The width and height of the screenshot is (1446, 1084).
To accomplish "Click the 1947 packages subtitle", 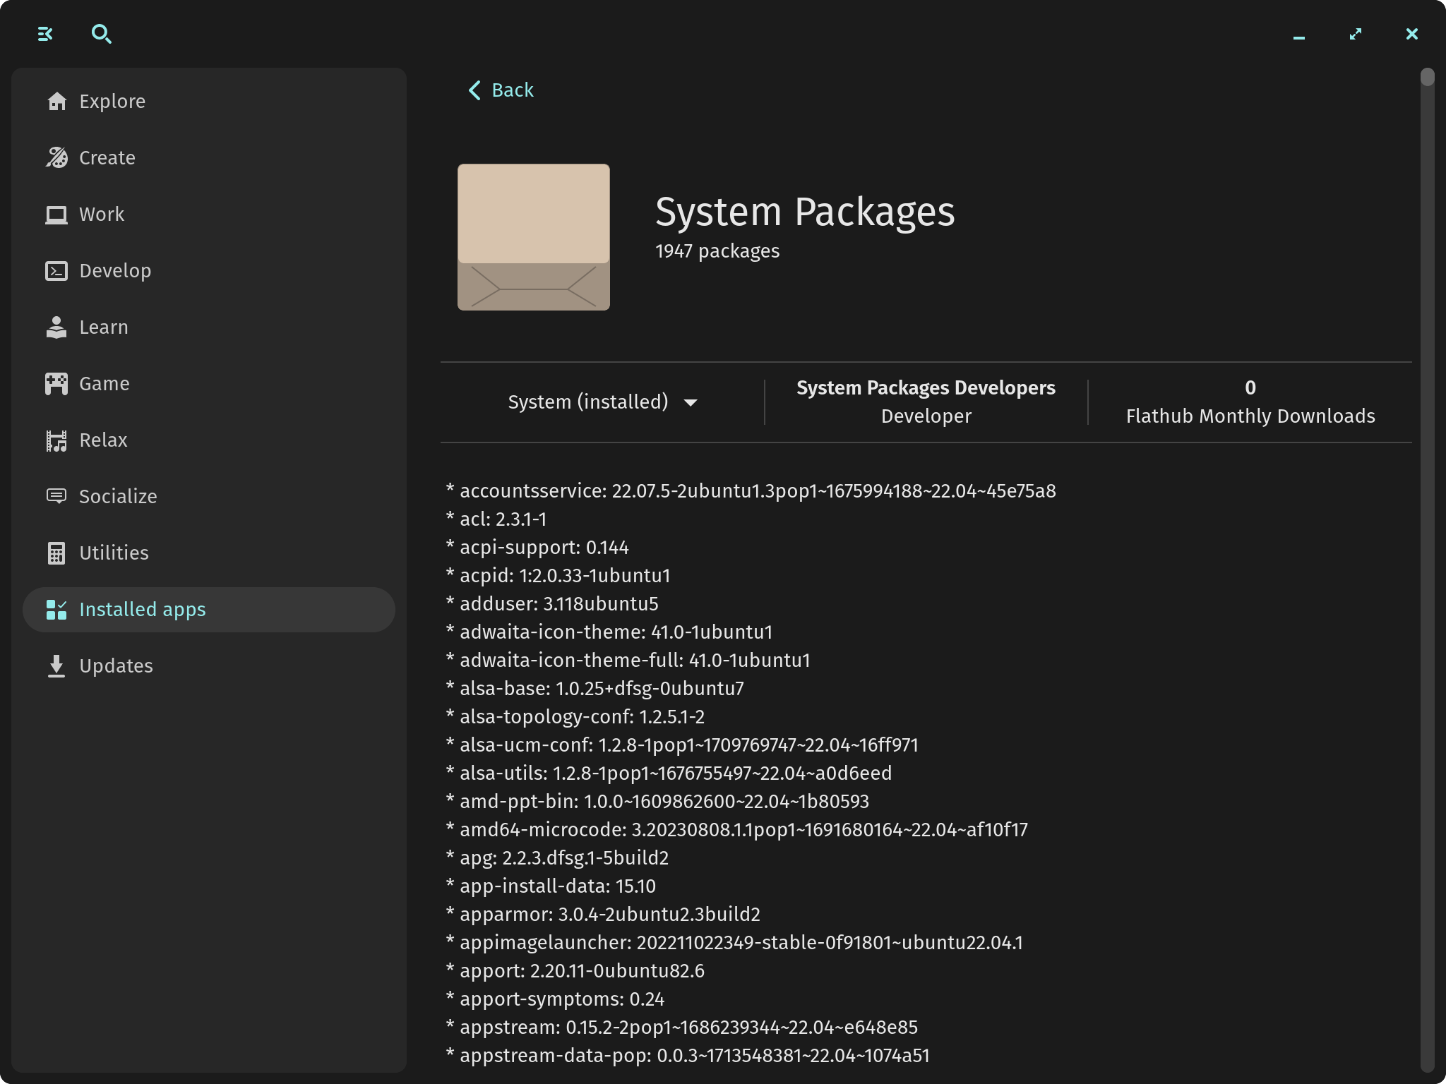I will (x=717, y=251).
